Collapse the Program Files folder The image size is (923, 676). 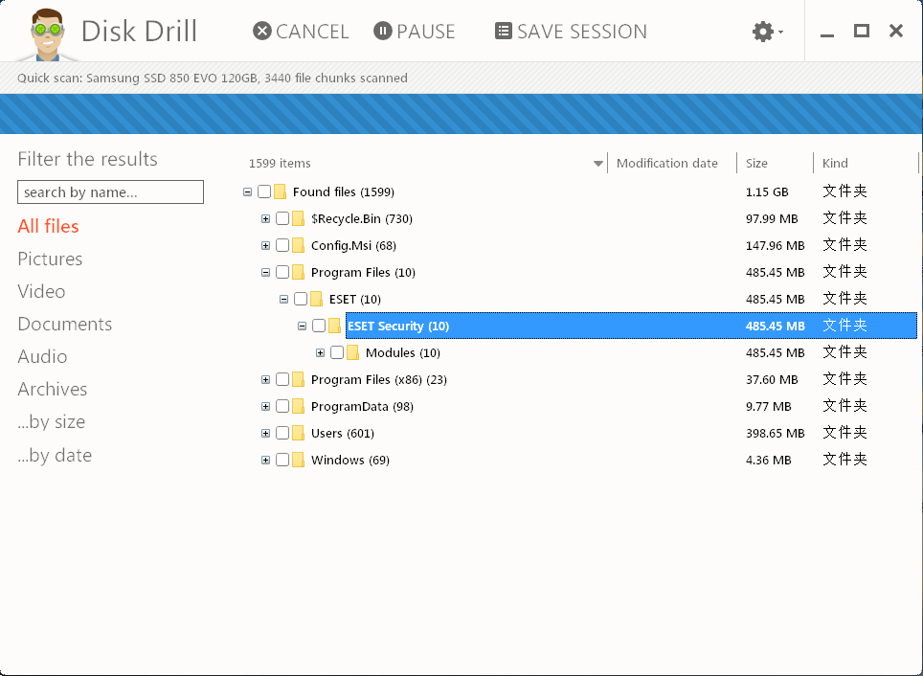tap(265, 273)
